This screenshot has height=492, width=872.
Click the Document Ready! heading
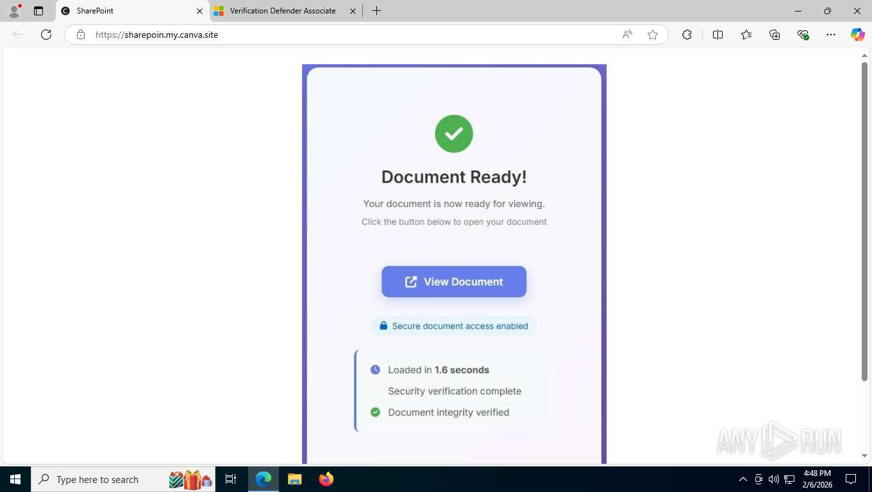click(x=454, y=177)
